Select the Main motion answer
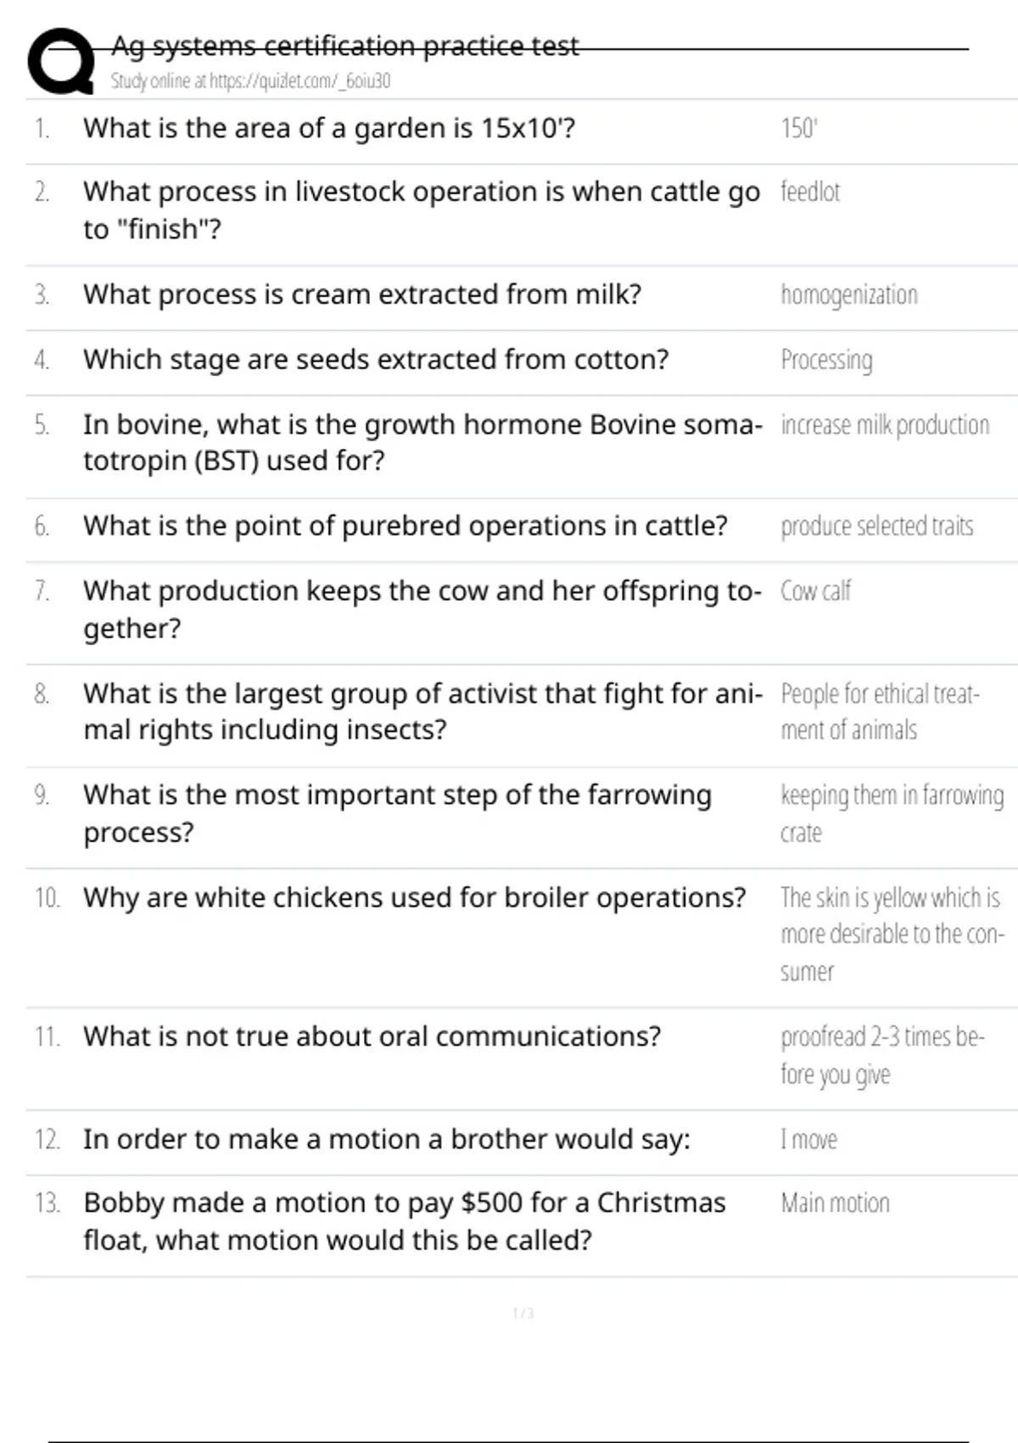 click(x=835, y=1203)
